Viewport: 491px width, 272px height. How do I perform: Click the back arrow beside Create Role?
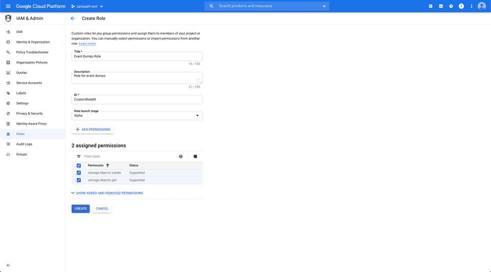coord(73,18)
